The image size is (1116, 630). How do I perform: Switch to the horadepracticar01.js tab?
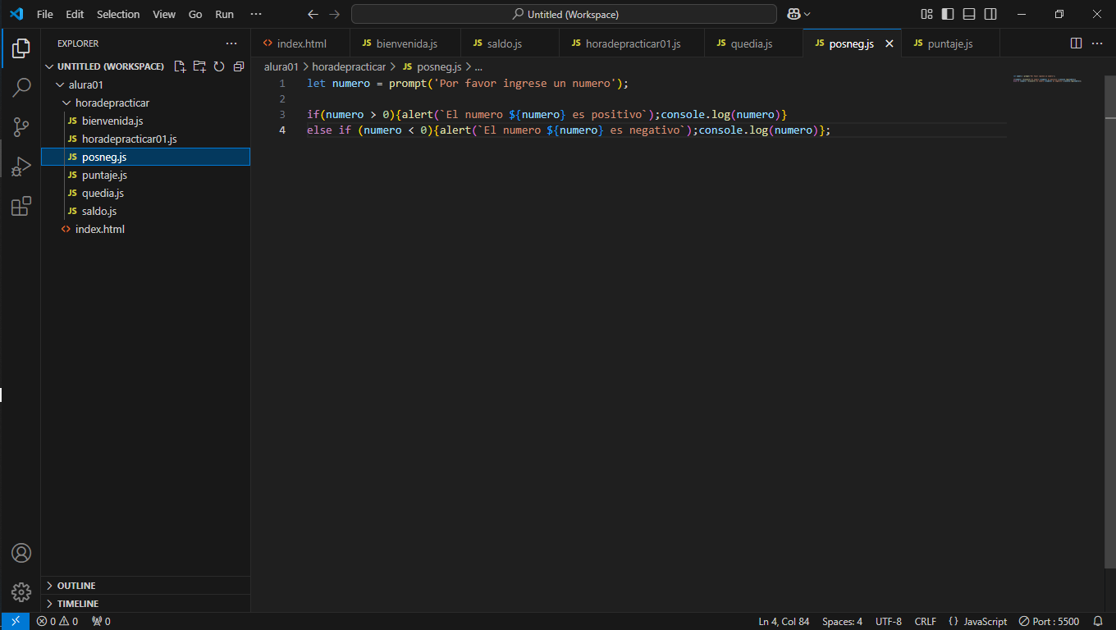[632, 43]
